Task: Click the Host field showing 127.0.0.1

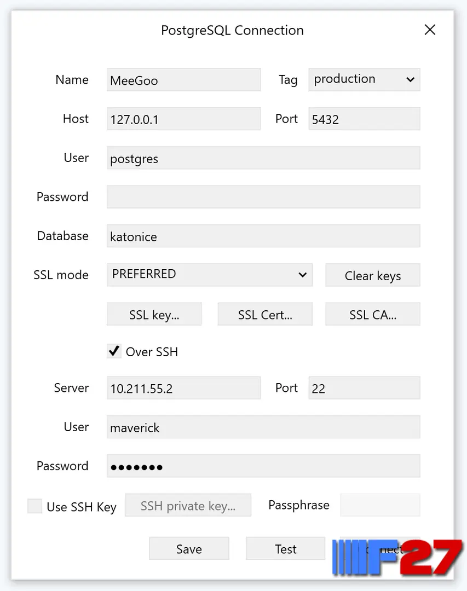Action: (183, 119)
